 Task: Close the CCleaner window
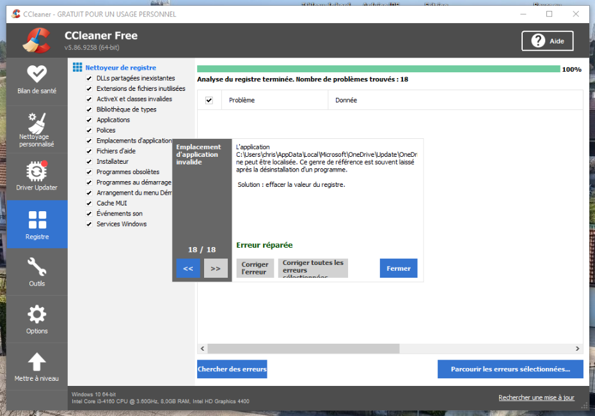pyautogui.click(x=576, y=14)
